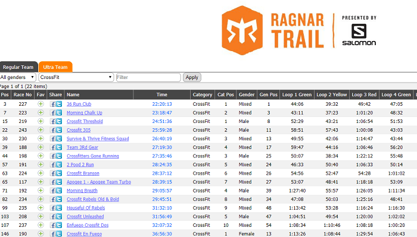Share Houseful Of Rebels on Facebook
The width and height of the screenshot is (417, 237).
coord(52,208)
